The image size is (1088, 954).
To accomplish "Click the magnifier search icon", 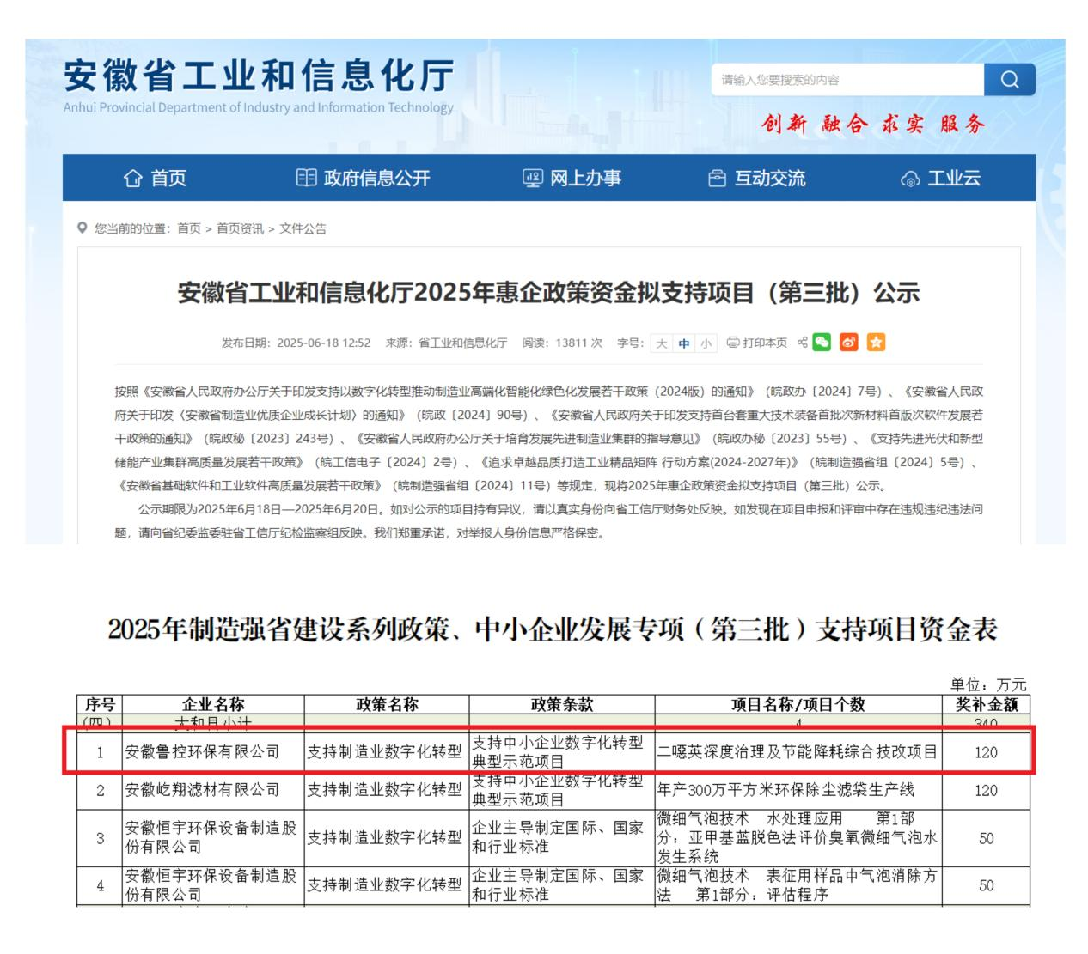I will click(1010, 78).
